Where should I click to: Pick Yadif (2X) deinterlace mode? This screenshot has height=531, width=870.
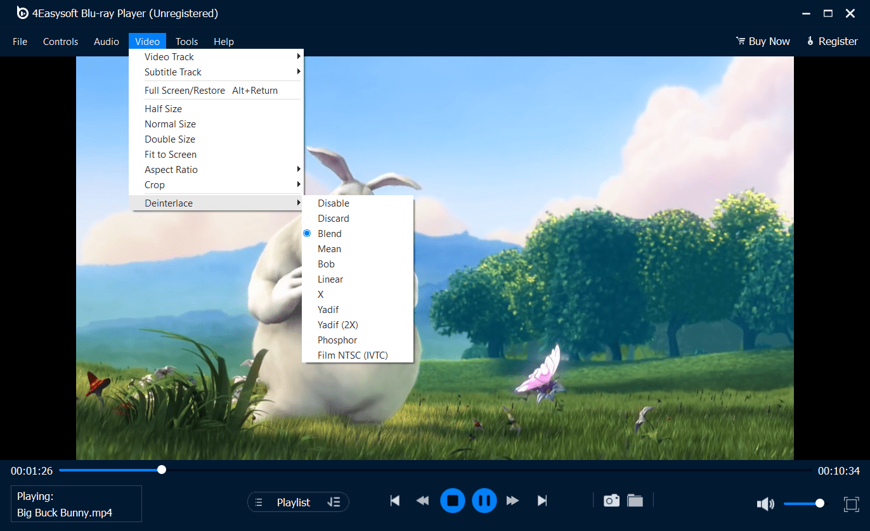coord(338,325)
